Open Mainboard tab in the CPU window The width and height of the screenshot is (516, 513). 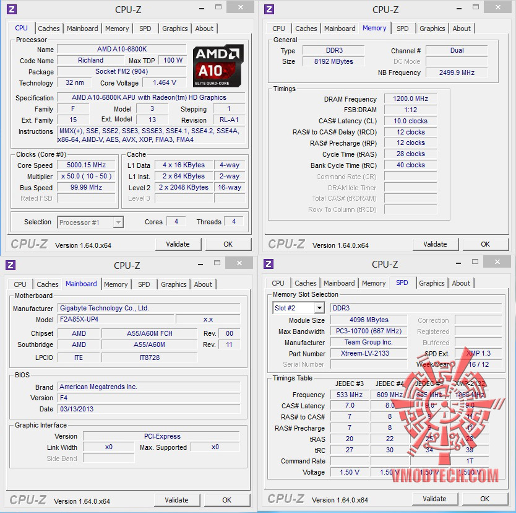click(82, 28)
